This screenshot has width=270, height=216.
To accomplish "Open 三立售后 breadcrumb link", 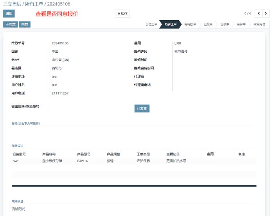I will pos(11,4).
